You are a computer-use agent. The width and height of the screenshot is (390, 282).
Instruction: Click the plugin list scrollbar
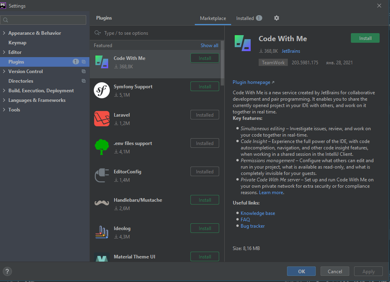coord(222,63)
